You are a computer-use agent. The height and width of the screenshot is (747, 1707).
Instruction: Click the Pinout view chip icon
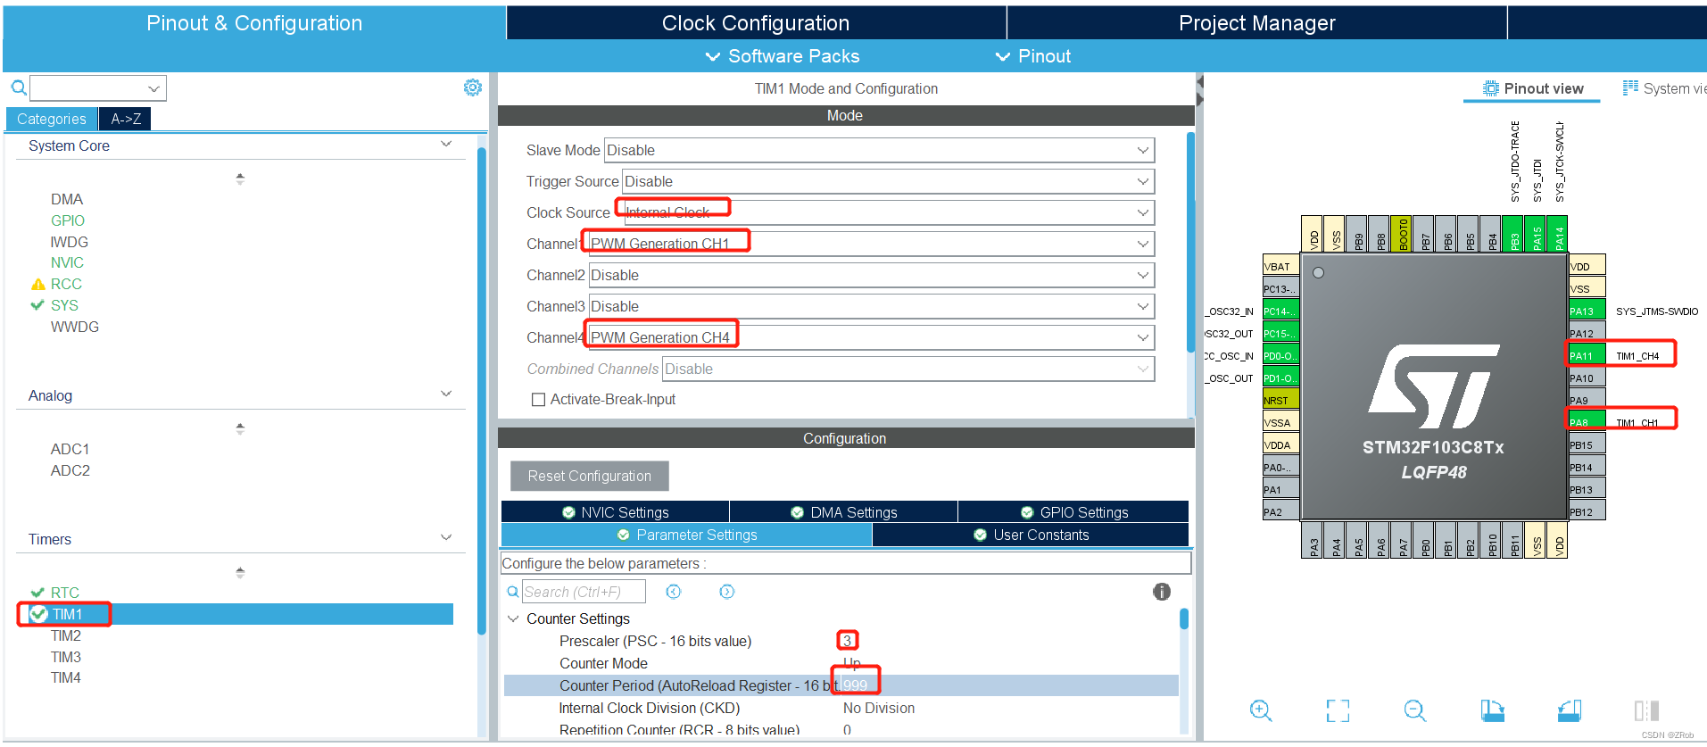tap(1491, 88)
